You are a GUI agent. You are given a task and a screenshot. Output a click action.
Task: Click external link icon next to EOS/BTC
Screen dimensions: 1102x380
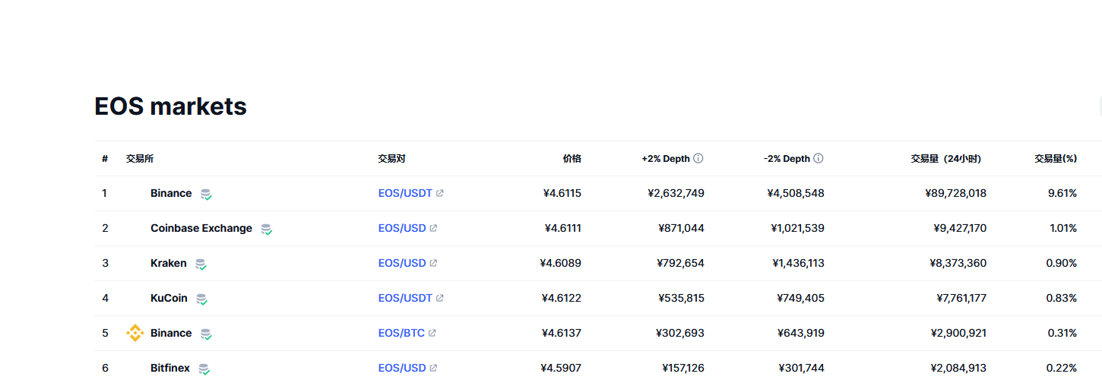[432, 333]
